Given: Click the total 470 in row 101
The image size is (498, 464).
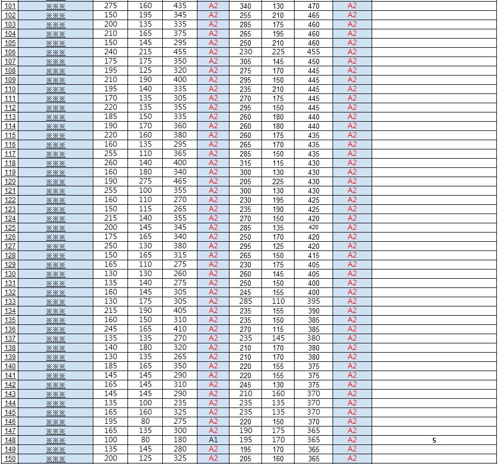Looking at the screenshot, I should pyautogui.click(x=314, y=6).
